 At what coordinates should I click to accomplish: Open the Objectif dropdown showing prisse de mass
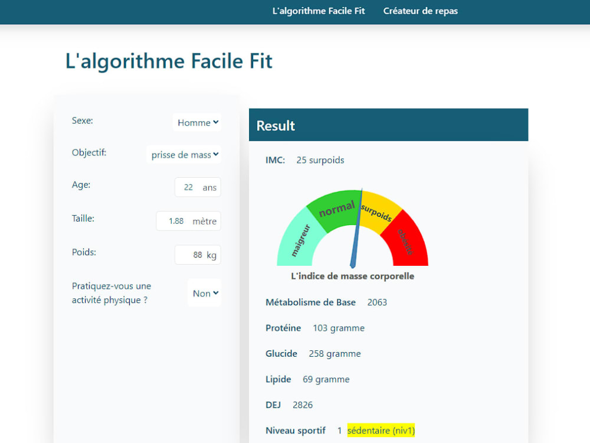(x=183, y=154)
